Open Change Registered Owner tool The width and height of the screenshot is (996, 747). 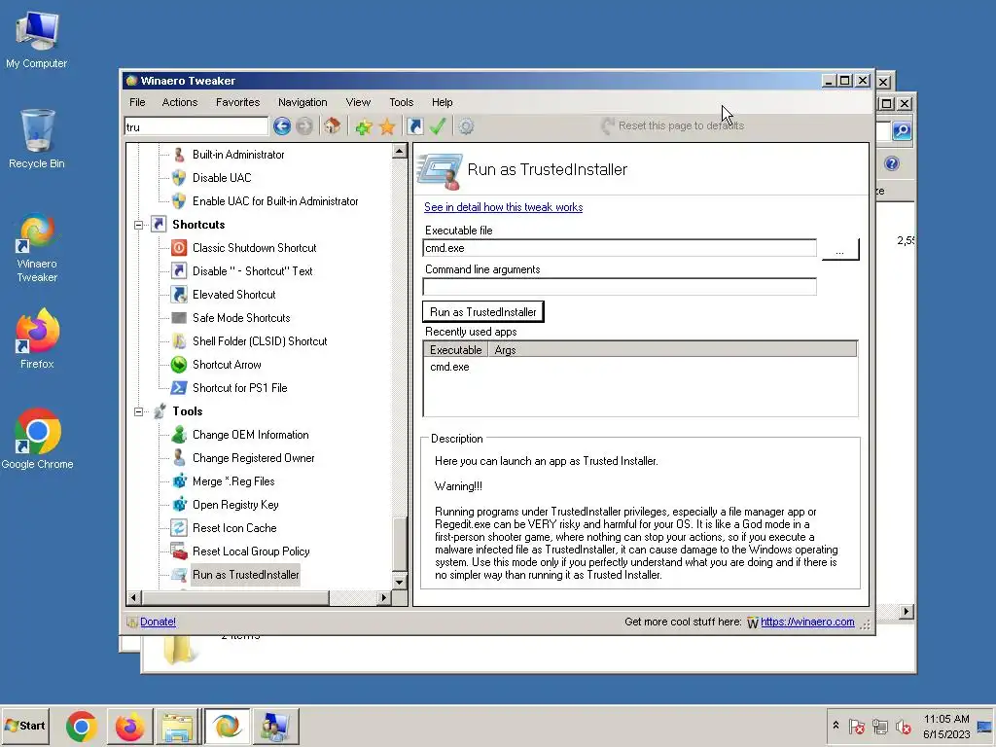253,458
